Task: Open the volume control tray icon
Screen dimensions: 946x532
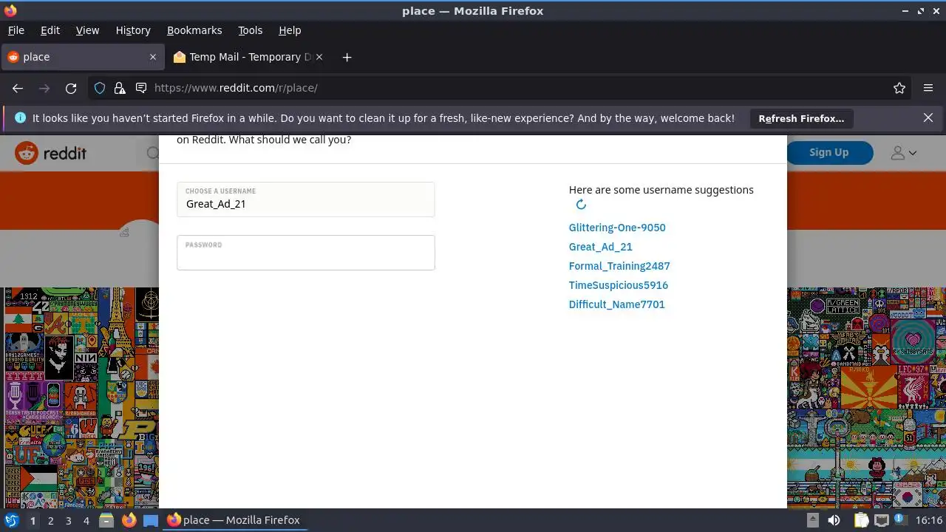Action: [834, 520]
